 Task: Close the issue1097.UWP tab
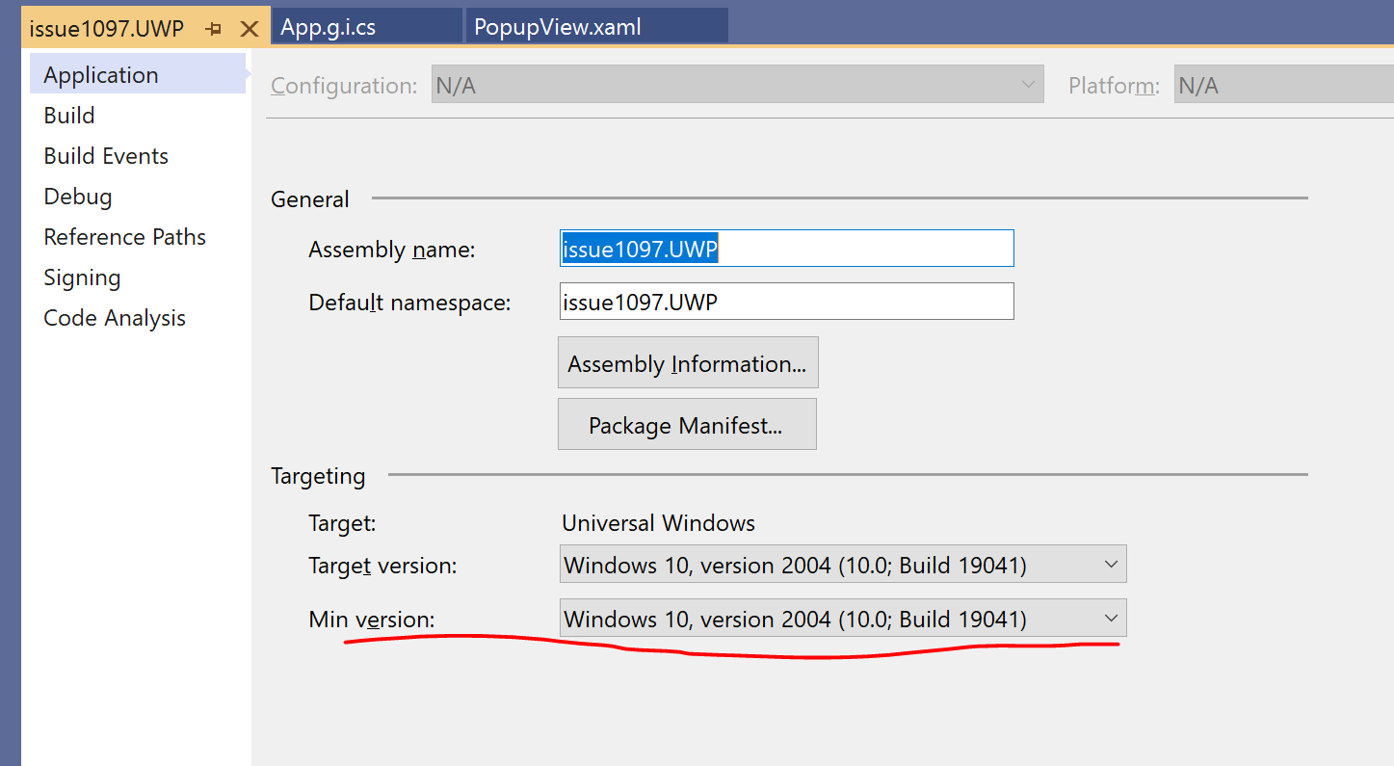click(249, 28)
